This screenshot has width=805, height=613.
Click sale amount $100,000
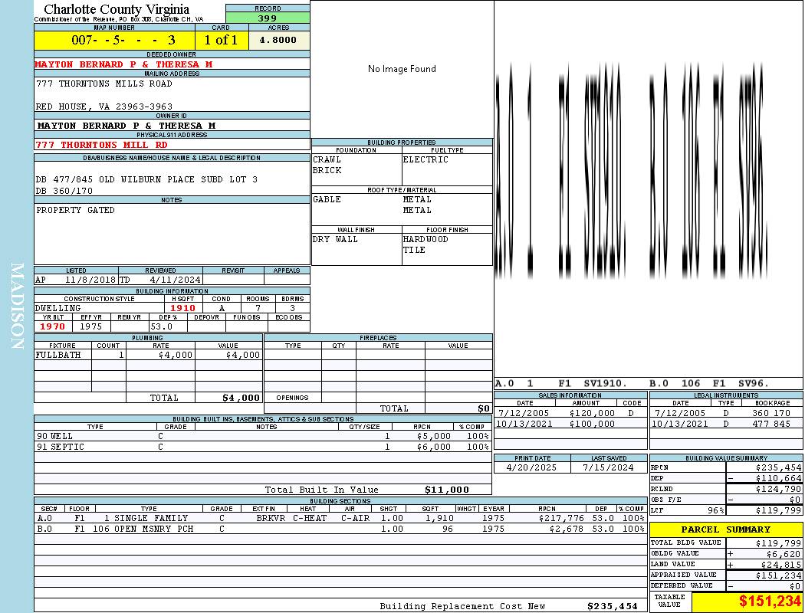click(x=592, y=425)
